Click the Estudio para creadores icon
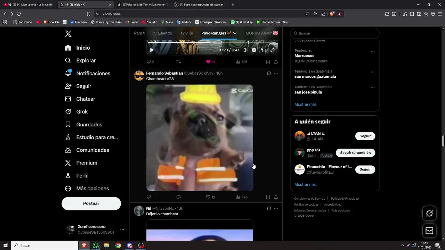 pyautogui.click(x=68, y=137)
